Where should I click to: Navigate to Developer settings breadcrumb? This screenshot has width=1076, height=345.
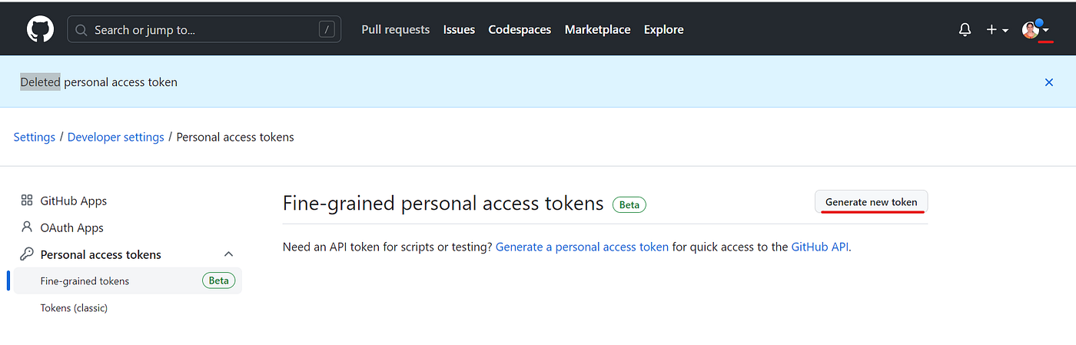click(115, 137)
